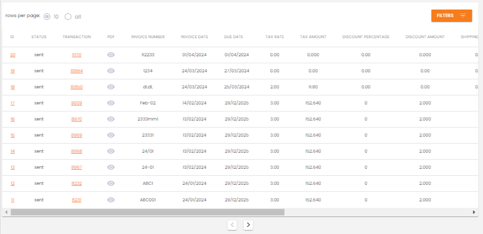483x234 pixels.
Task: Click the Discount Amount column header
Action: coord(425,37)
